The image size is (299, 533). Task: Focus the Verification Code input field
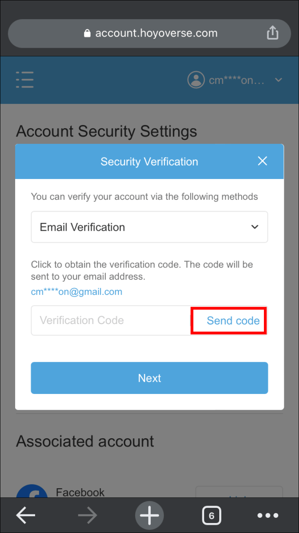point(111,321)
